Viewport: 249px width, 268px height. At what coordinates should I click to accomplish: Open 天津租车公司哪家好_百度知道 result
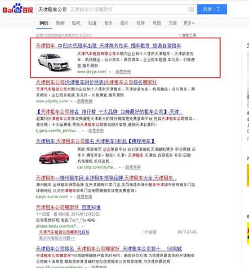click(x=68, y=208)
